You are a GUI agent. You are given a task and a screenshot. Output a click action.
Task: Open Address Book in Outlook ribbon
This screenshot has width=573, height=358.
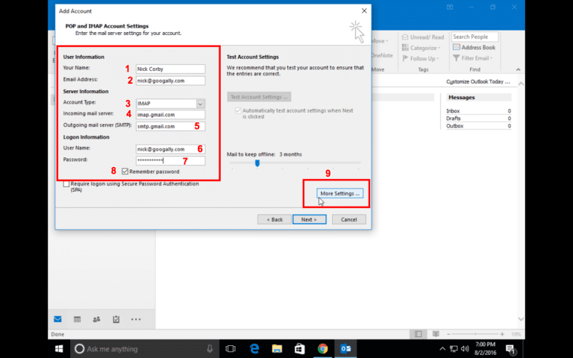(474, 48)
